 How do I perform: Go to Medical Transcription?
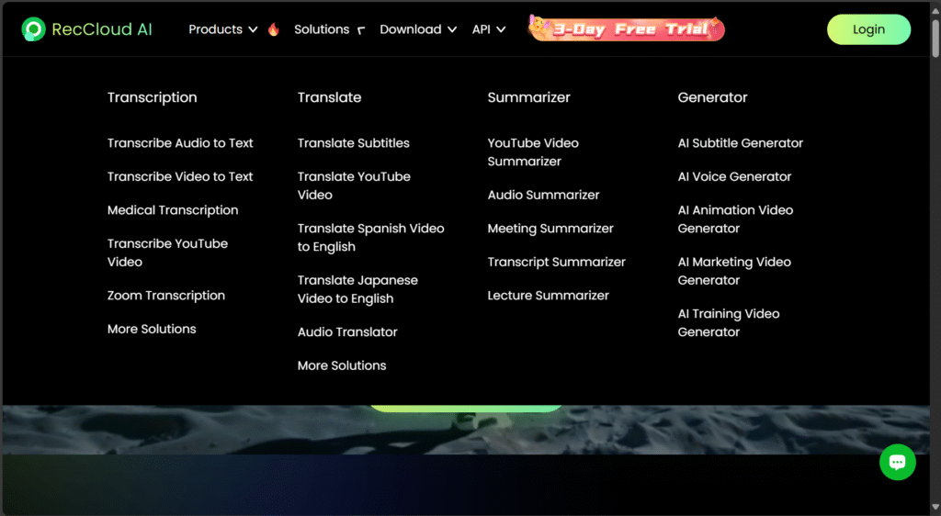tap(173, 210)
